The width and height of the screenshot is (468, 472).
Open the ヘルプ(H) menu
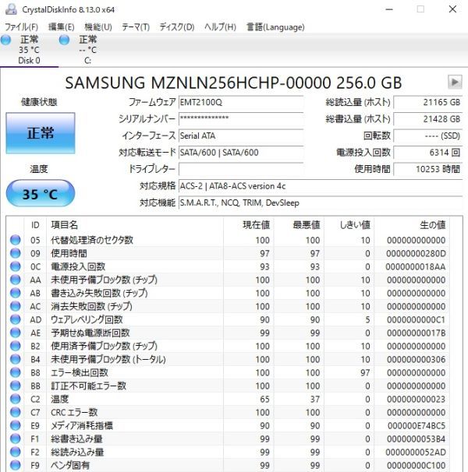point(220,27)
